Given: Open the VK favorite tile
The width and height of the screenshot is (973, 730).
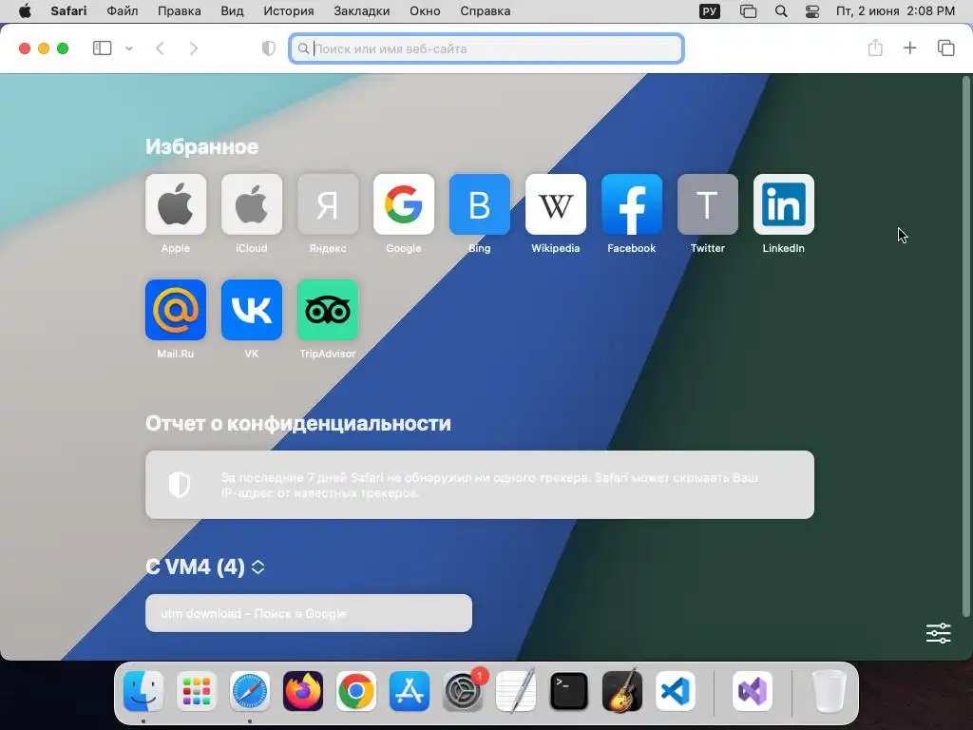Looking at the screenshot, I should tap(251, 310).
